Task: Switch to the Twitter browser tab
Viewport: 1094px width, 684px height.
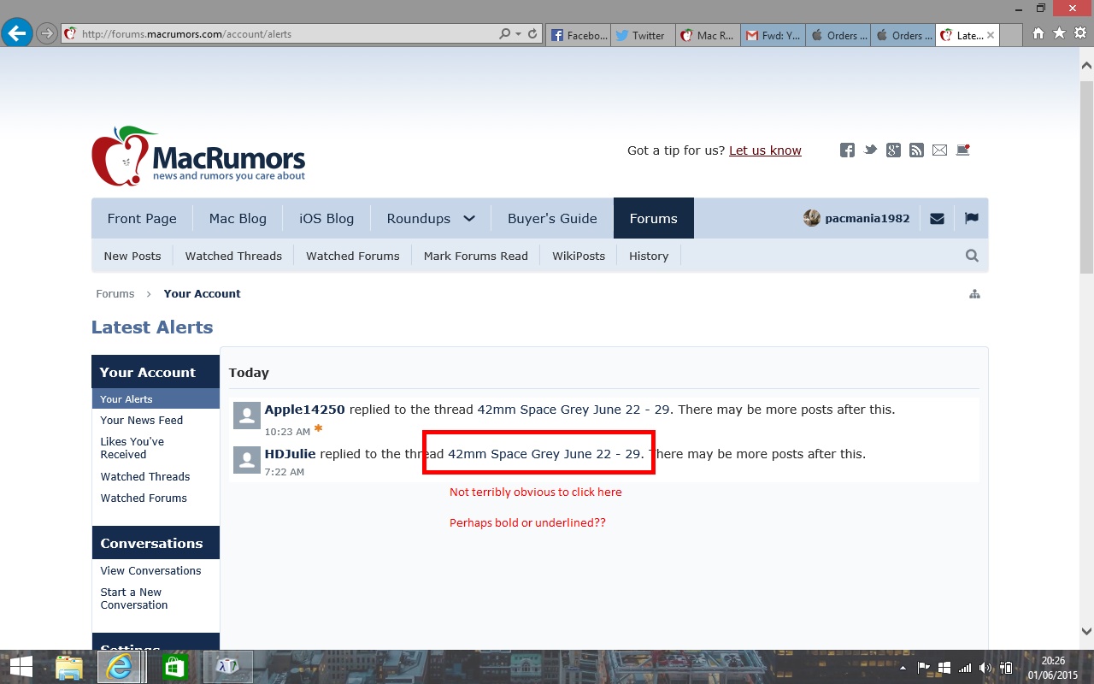Action: (x=643, y=35)
